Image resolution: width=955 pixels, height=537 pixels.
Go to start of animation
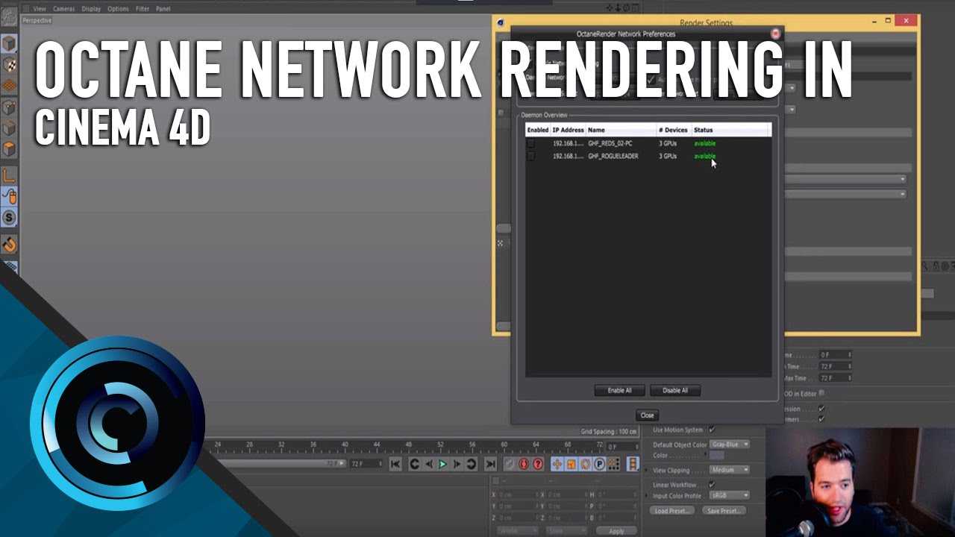pos(395,464)
